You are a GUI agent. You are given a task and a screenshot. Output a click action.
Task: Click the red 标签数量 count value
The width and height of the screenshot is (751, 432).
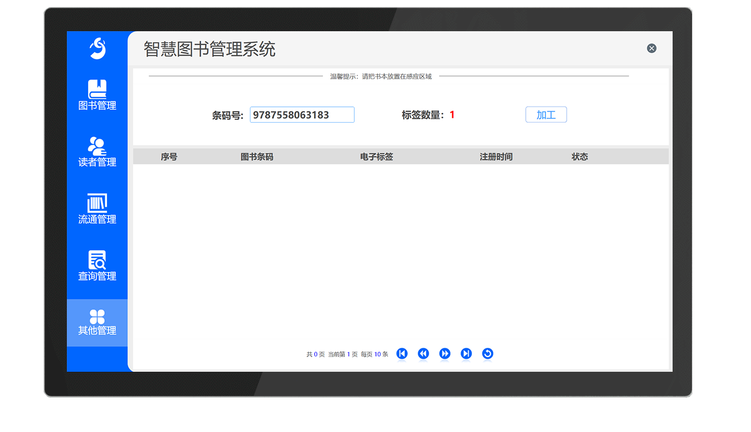pyautogui.click(x=452, y=115)
